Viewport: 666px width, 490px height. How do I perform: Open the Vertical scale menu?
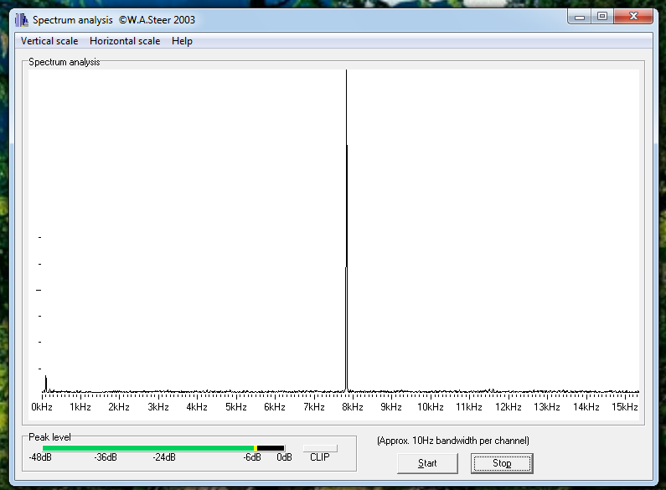coord(49,41)
